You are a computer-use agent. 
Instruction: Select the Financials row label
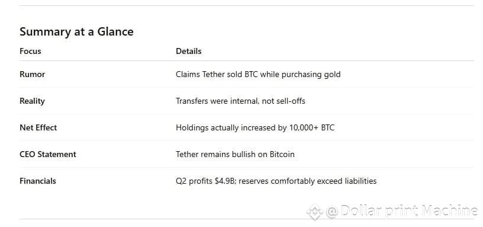[37, 181]
